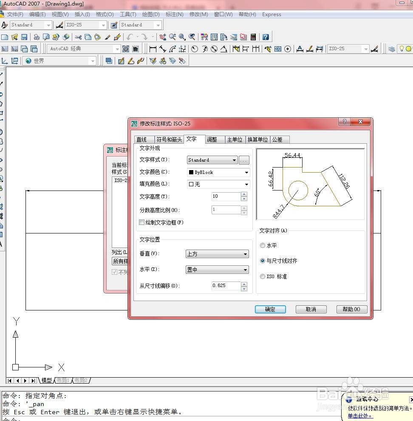This screenshot has height=421, width=413.
Task: Activate the Linear Dimension tool icon
Action: tap(153, 49)
